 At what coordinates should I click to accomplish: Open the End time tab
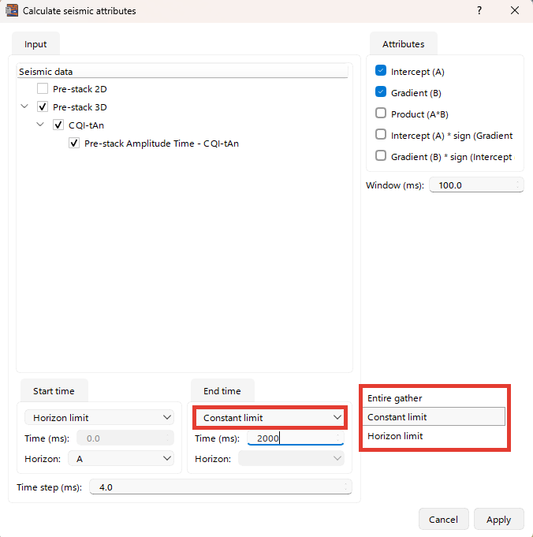[222, 391]
